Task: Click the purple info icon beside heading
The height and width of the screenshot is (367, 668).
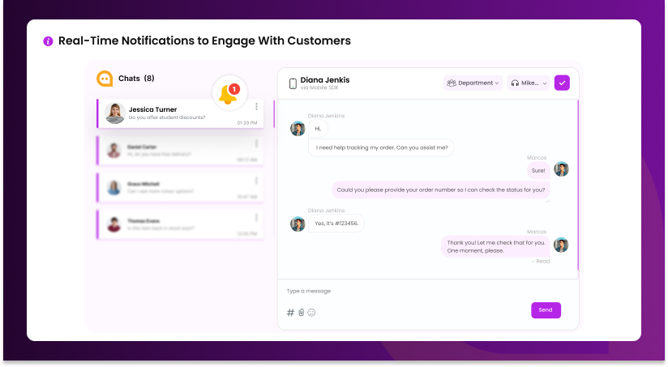Action: pyautogui.click(x=48, y=41)
